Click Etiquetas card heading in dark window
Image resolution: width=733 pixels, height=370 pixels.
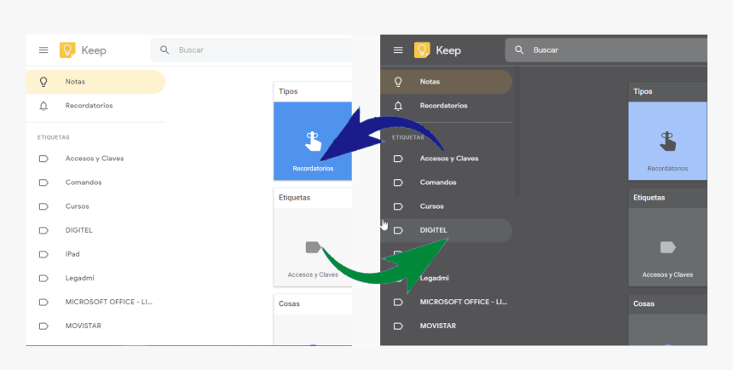649,198
